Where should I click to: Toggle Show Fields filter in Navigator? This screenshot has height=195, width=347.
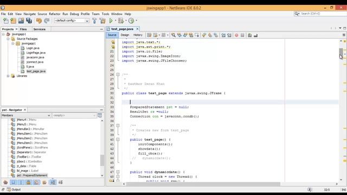coord(13,183)
